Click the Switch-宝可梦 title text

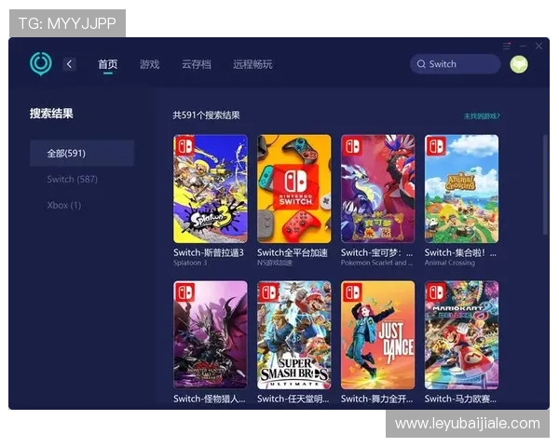376,252
